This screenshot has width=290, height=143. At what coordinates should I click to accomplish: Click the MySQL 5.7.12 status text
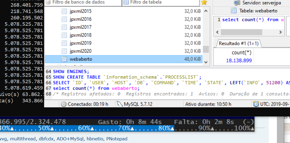138,104
